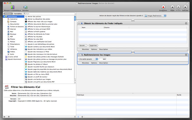Select Mail category in library
This screenshot has height=120, width=192.
(12, 32)
